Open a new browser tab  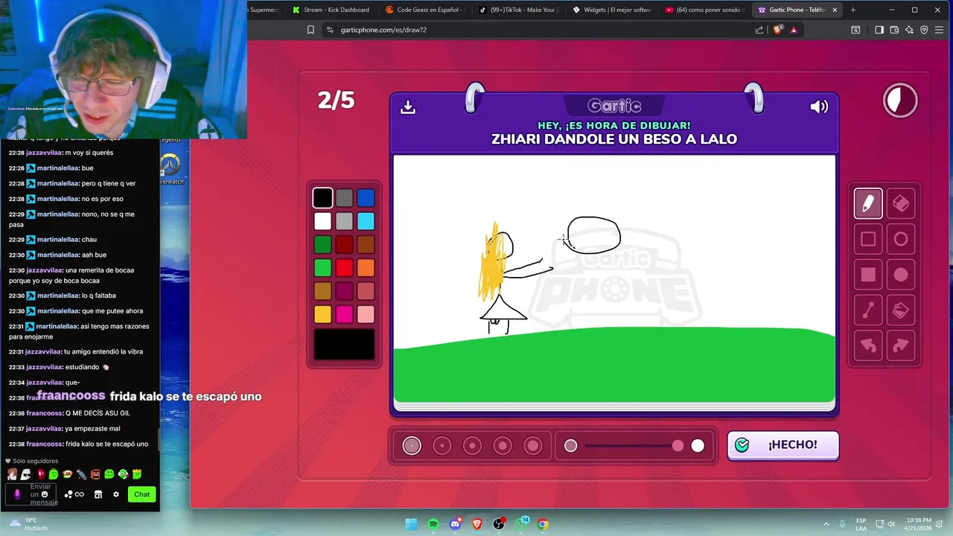tap(853, 10)
